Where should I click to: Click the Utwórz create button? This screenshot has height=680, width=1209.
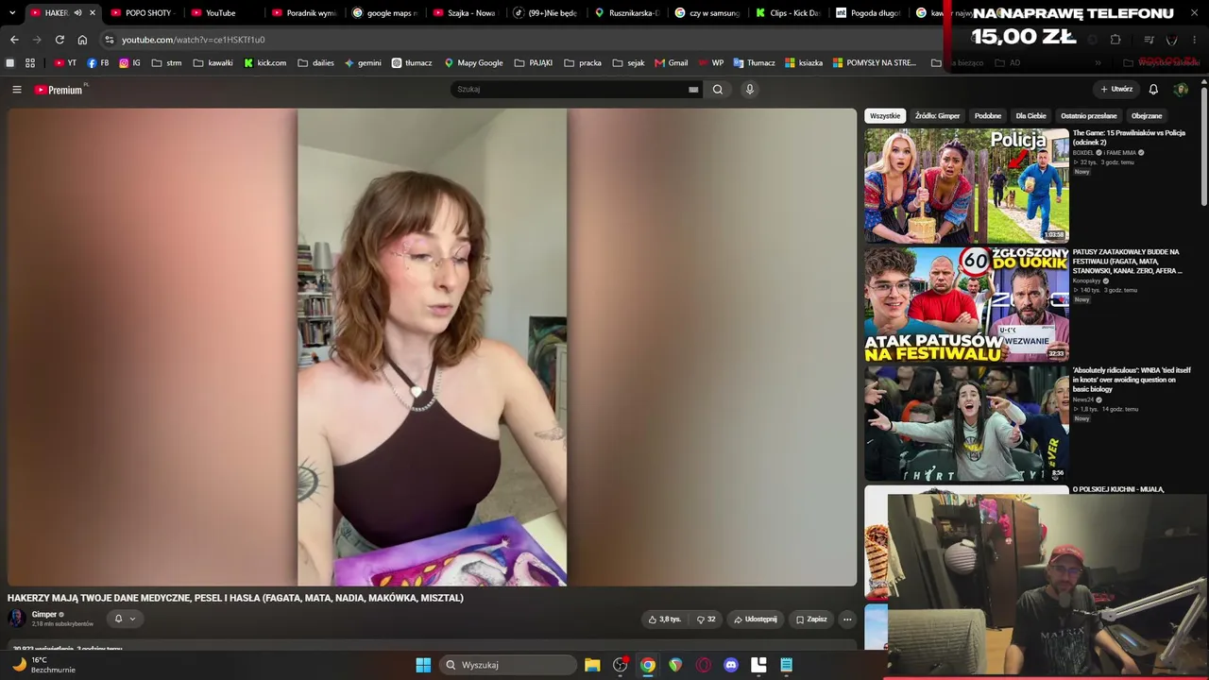click(x=1116, y=90)
